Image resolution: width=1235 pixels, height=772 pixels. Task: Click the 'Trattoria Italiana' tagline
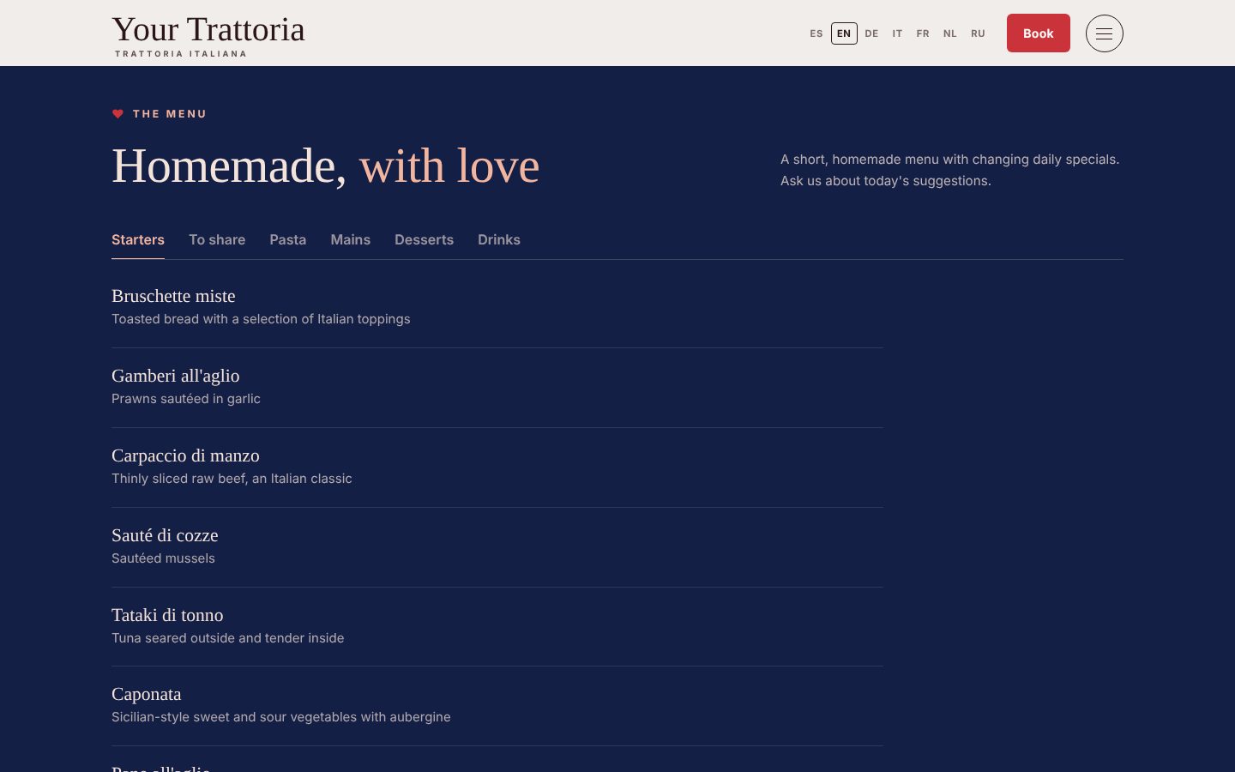point(181,53)
